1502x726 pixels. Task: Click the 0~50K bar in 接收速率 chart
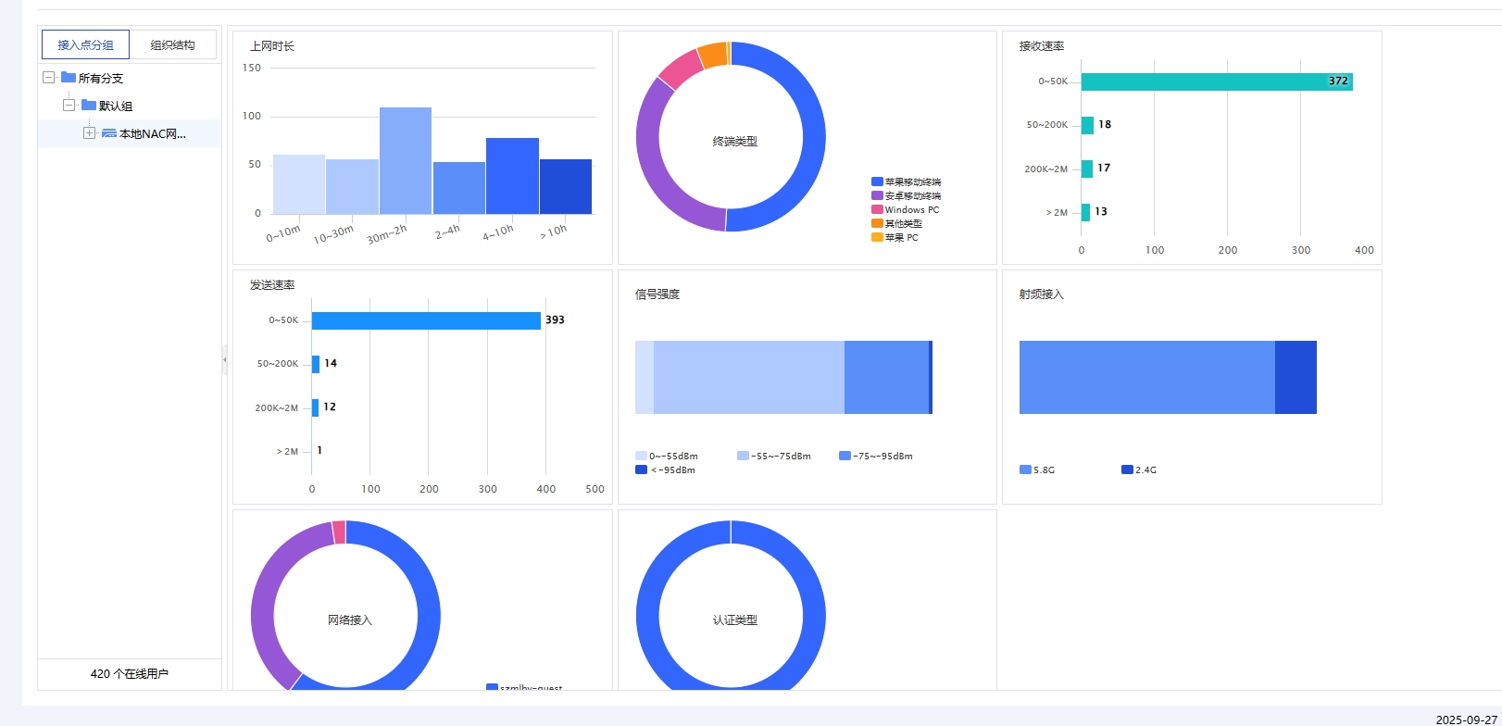pos(1216,81)
